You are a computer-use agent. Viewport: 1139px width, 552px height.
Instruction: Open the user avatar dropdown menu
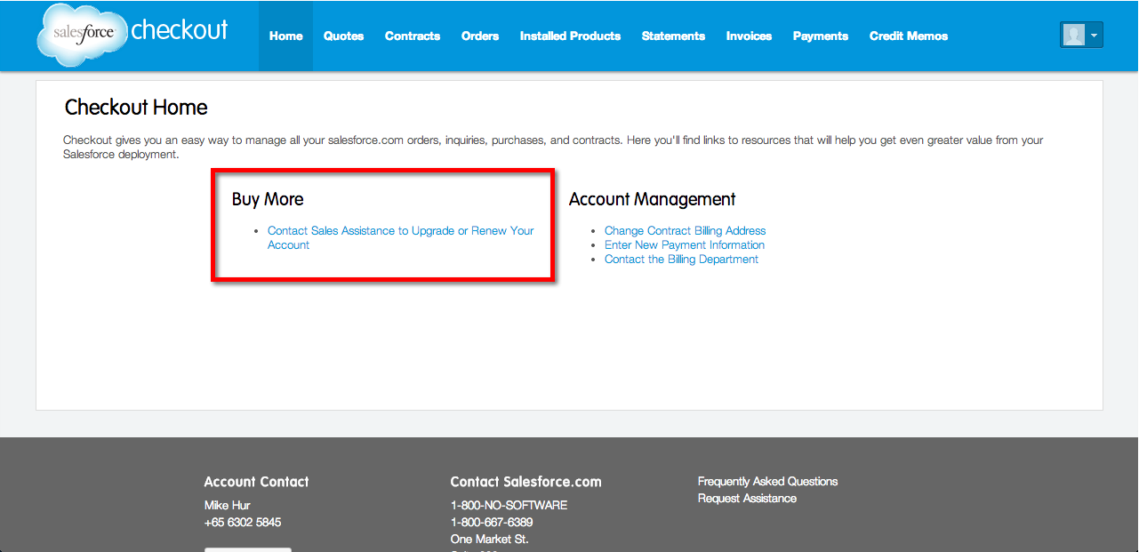[1081, 35]
